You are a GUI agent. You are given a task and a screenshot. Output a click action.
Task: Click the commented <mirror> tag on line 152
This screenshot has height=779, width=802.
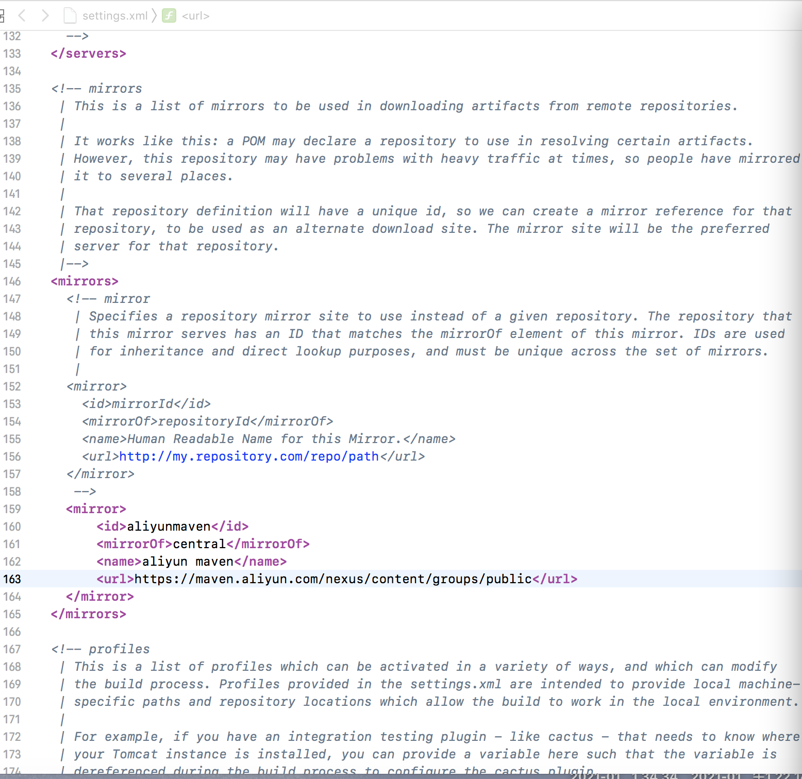coord(96,386)
